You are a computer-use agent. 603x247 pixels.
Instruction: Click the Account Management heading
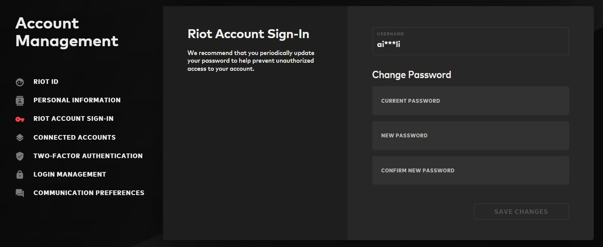[67, 32]
